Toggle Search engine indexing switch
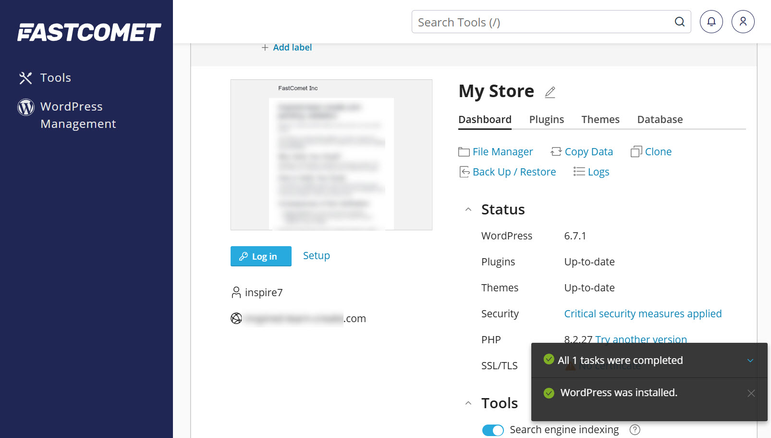 [493, 430]
